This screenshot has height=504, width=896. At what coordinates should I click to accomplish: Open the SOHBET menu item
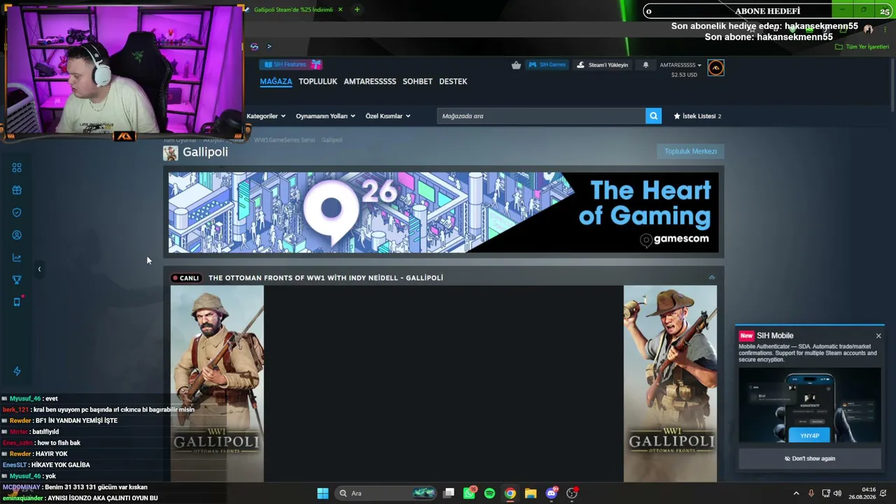point(417,82)
